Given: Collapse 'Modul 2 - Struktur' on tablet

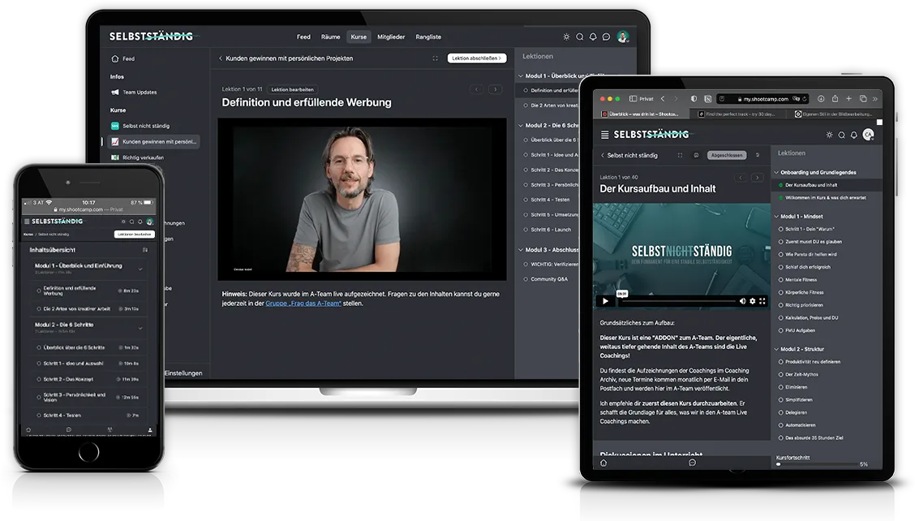Looking at the screenshot, I should pyautogui.click(x=776, y=349).
